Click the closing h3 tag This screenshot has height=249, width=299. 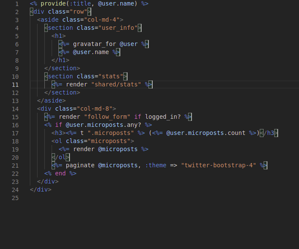click(x=269, y=133)
